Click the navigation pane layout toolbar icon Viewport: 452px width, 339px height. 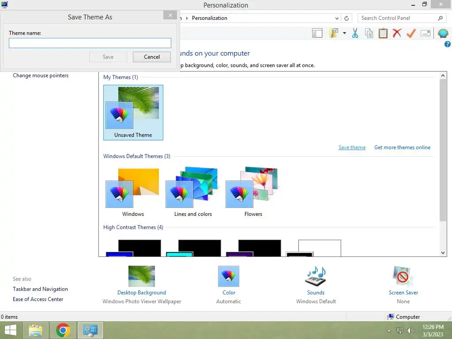pos(317,33)
